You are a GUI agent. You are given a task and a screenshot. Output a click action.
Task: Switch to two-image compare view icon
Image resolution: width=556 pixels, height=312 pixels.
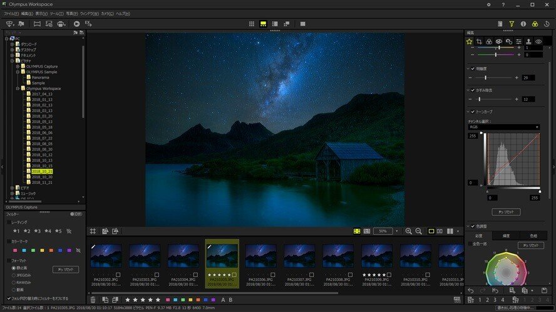pyautogui.click(x=440, y=231)
